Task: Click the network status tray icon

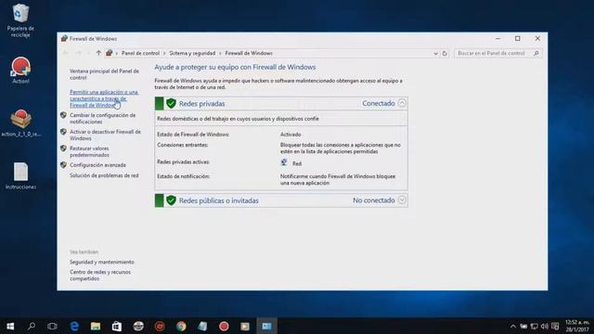Action: pyautogui.click(x=535, y=326)
